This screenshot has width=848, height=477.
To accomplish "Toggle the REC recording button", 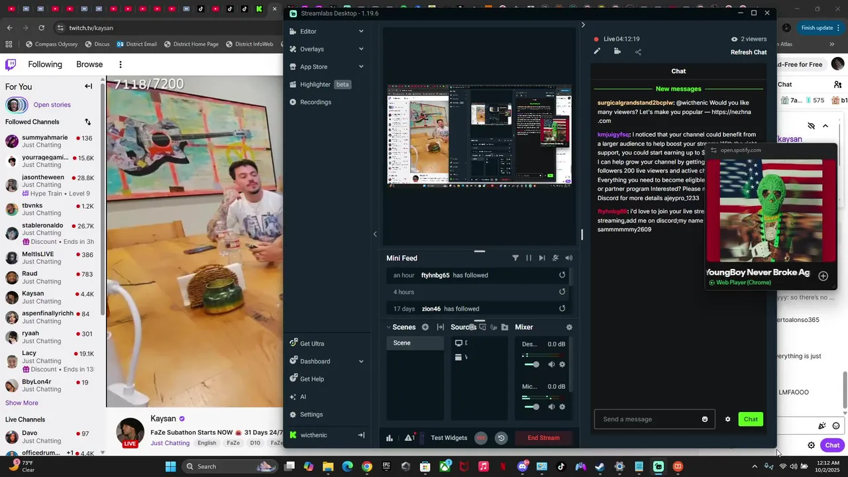I will click(481, 438).
